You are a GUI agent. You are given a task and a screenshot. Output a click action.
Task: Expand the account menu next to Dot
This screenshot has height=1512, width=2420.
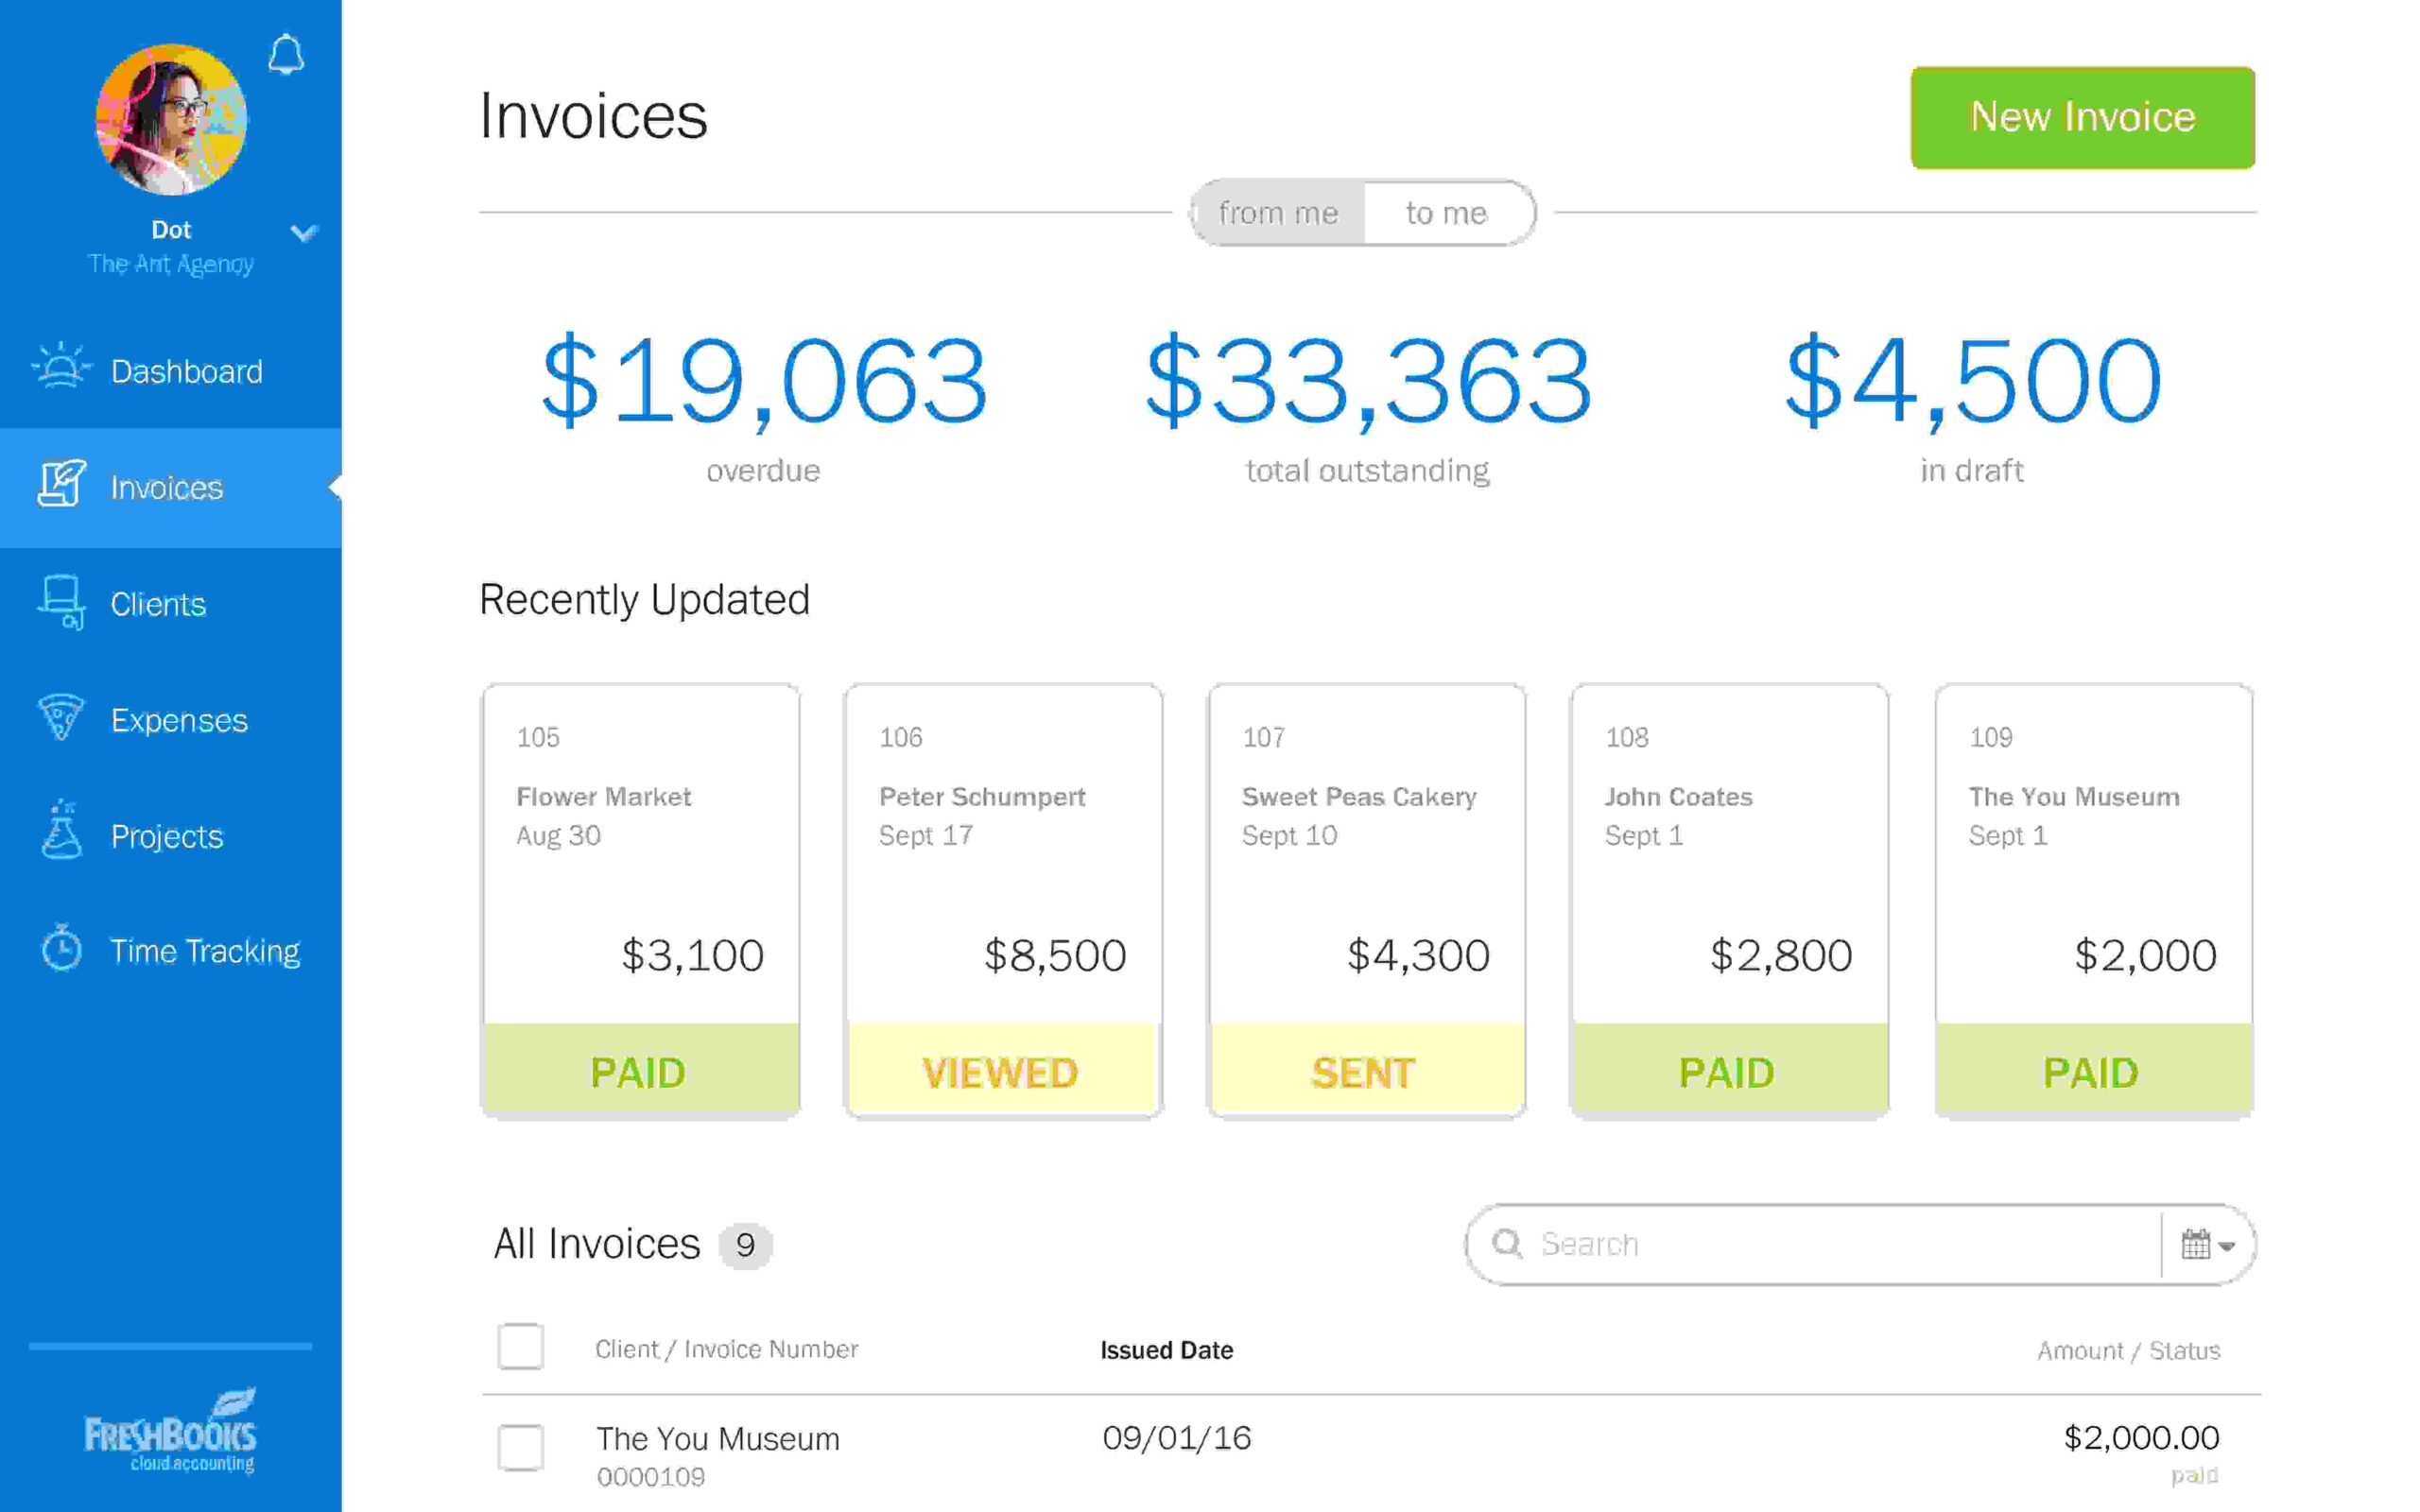point(303,231)
